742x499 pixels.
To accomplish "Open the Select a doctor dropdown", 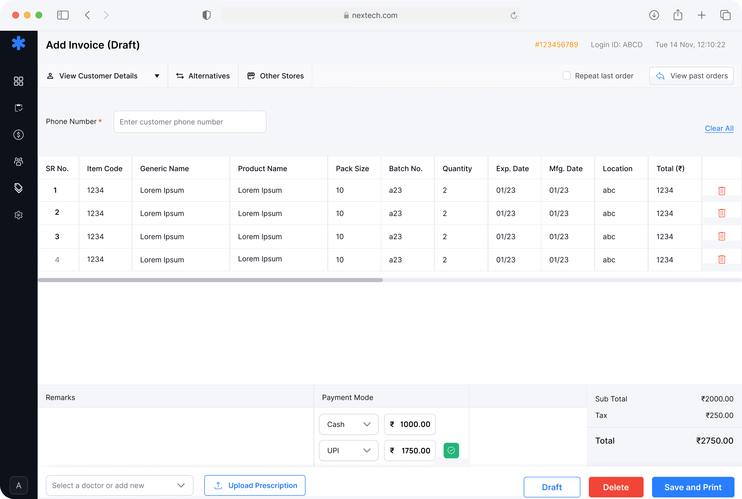I will 119,485.
